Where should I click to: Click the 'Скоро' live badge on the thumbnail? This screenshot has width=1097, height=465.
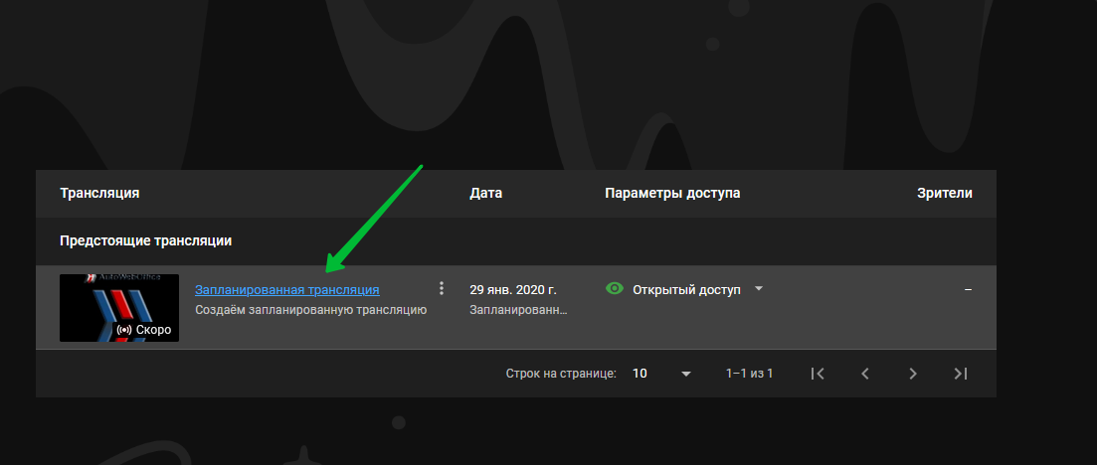(145, 329)
